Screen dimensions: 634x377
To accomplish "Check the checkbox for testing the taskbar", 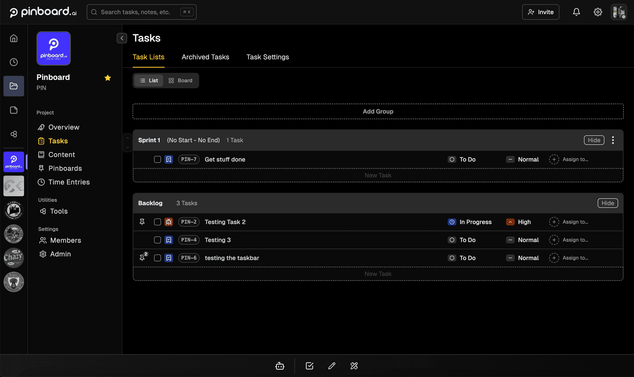I will (x=157, y=258).
